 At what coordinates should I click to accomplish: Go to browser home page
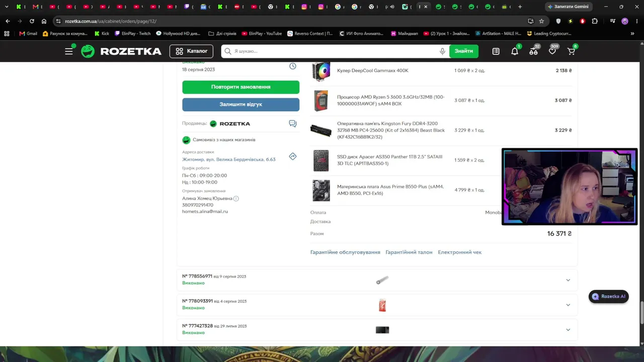click(x=44, y=21)
